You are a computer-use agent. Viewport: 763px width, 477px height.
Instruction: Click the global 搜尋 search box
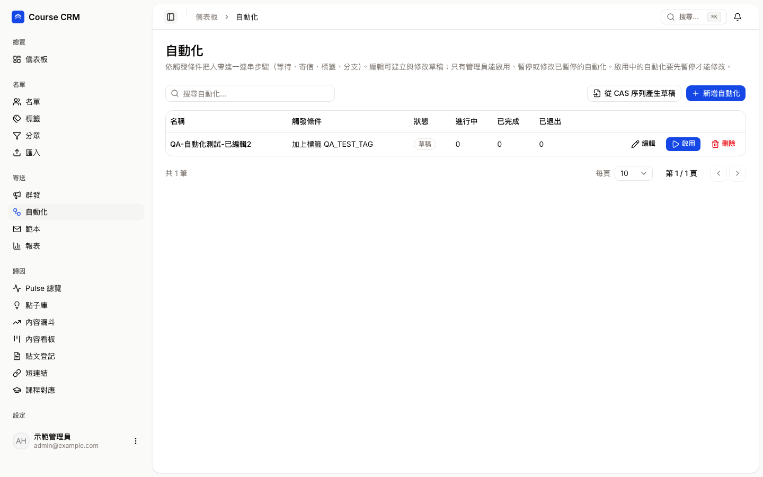694,17
